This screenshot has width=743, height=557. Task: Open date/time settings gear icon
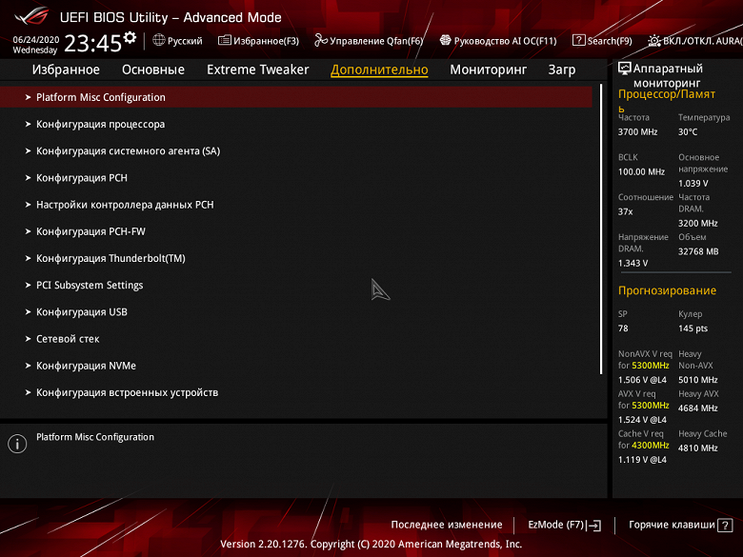pos(130,37)
